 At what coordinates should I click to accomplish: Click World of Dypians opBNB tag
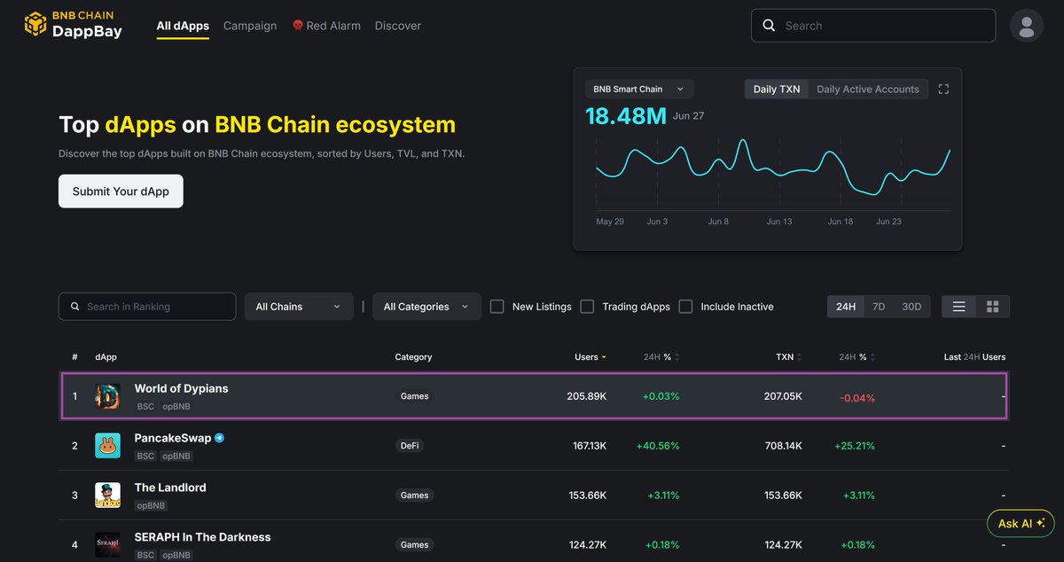coord(176,406)
